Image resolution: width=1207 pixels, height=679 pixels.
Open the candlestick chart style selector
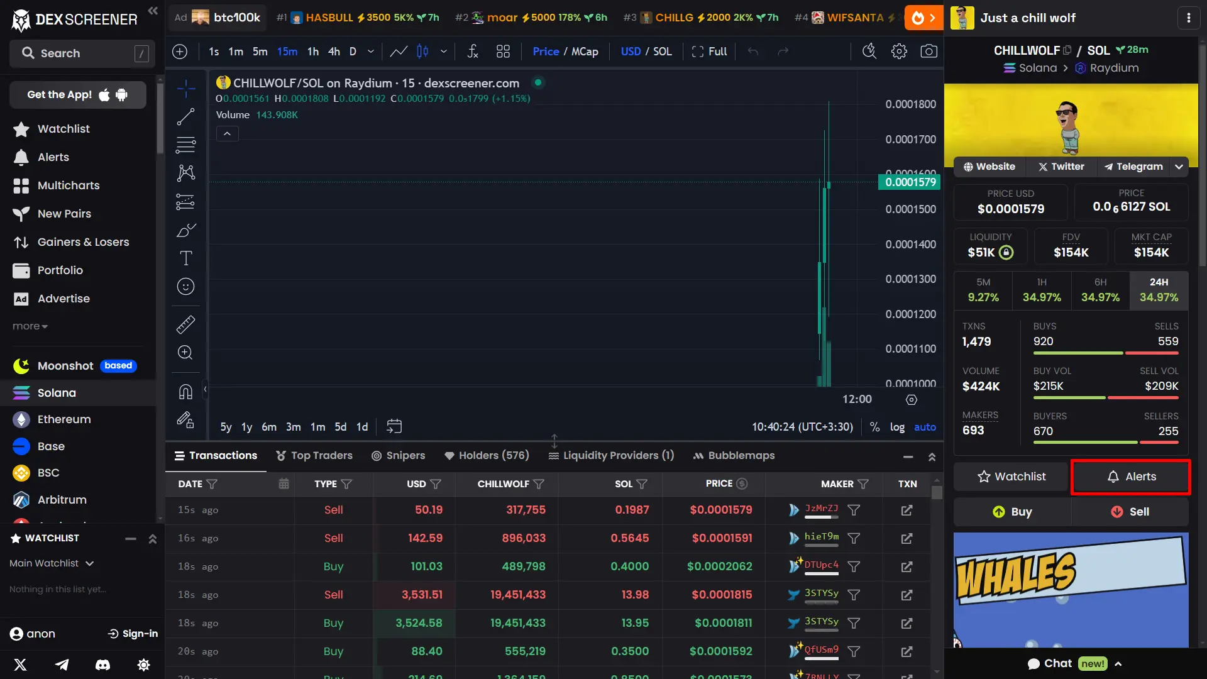(x=422, y=52)
